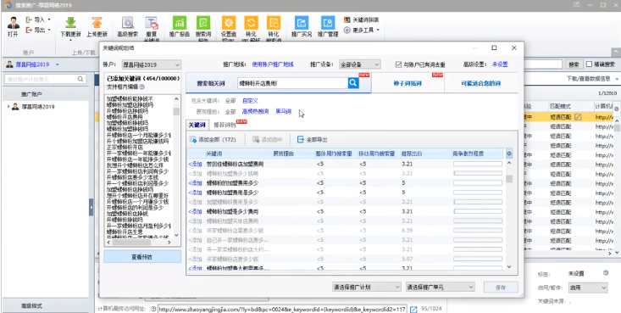This screenshot has height=313, width=621.
Task: Click competition bar in 螺蛳粉加盟是多少费用 row
Action: coord(478,211)
